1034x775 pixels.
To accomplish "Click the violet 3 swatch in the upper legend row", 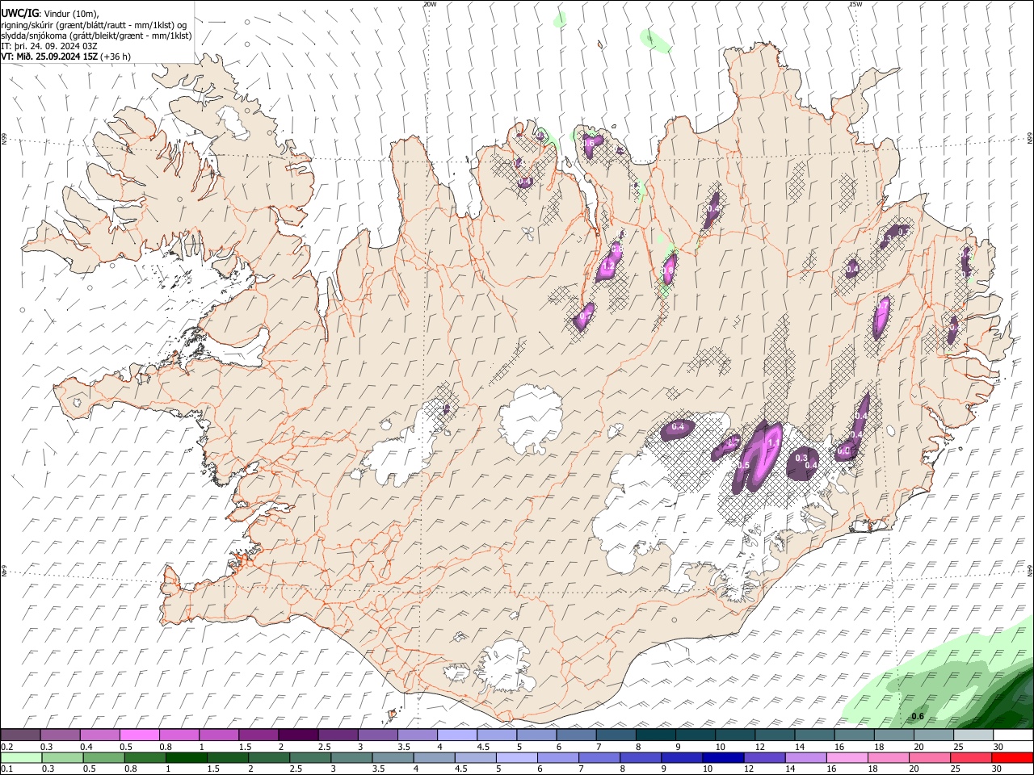I will [x=377, y=735].
